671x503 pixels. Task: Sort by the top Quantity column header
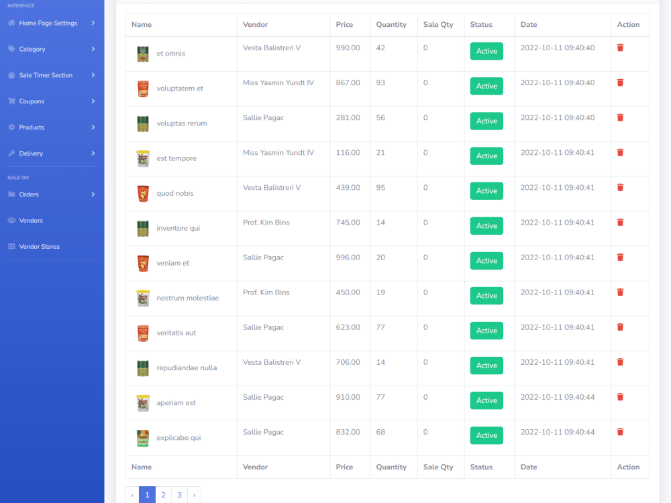pos(391,24)
